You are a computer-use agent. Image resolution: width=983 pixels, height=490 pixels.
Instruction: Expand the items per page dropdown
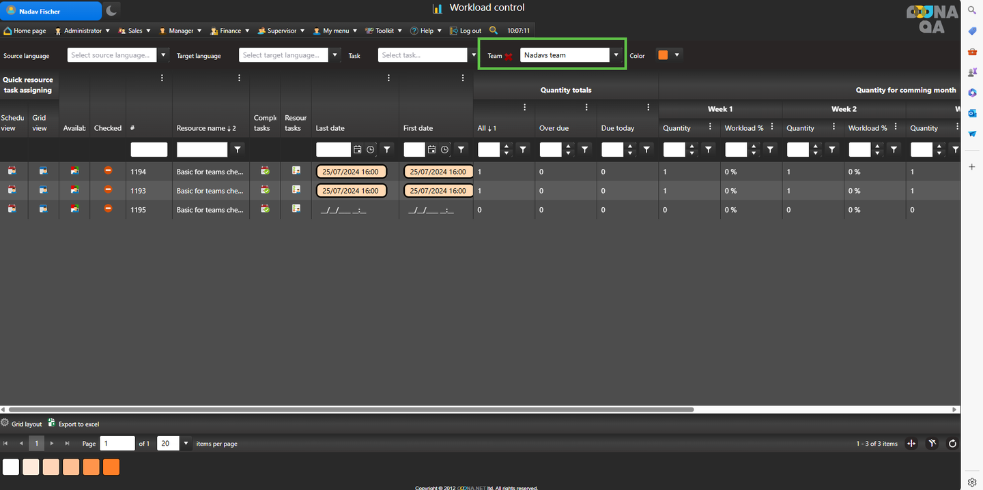pyautogui.click(x=185, y=444)
